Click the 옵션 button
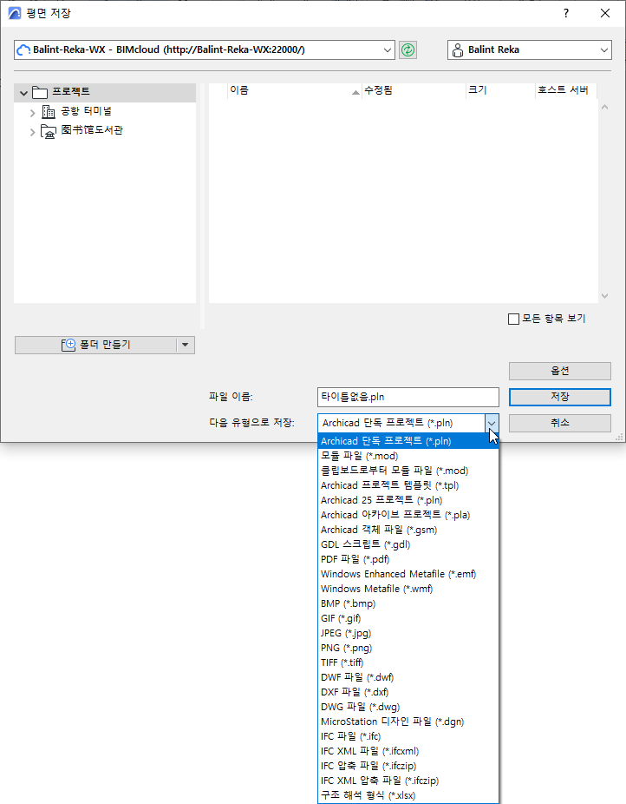Image resolution: width=626 pixels, height=804 pixels. (x=560, y=372)
